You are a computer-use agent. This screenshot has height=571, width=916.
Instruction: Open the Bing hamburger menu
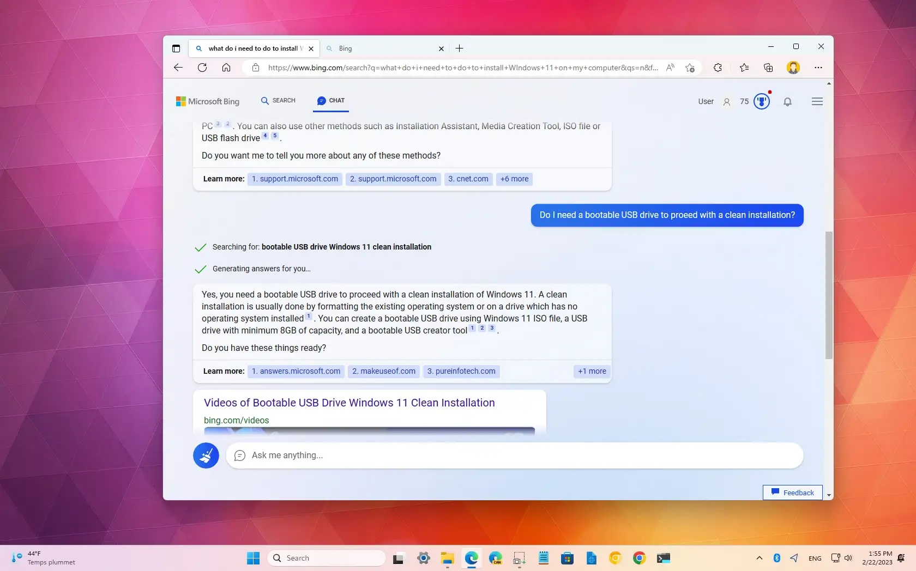coord(817,101)
